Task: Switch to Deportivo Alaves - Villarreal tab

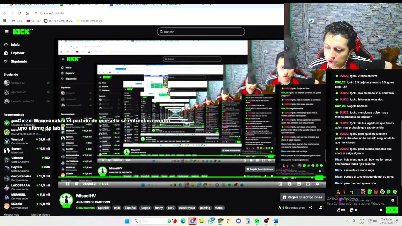Action: (x=131, y=4)
